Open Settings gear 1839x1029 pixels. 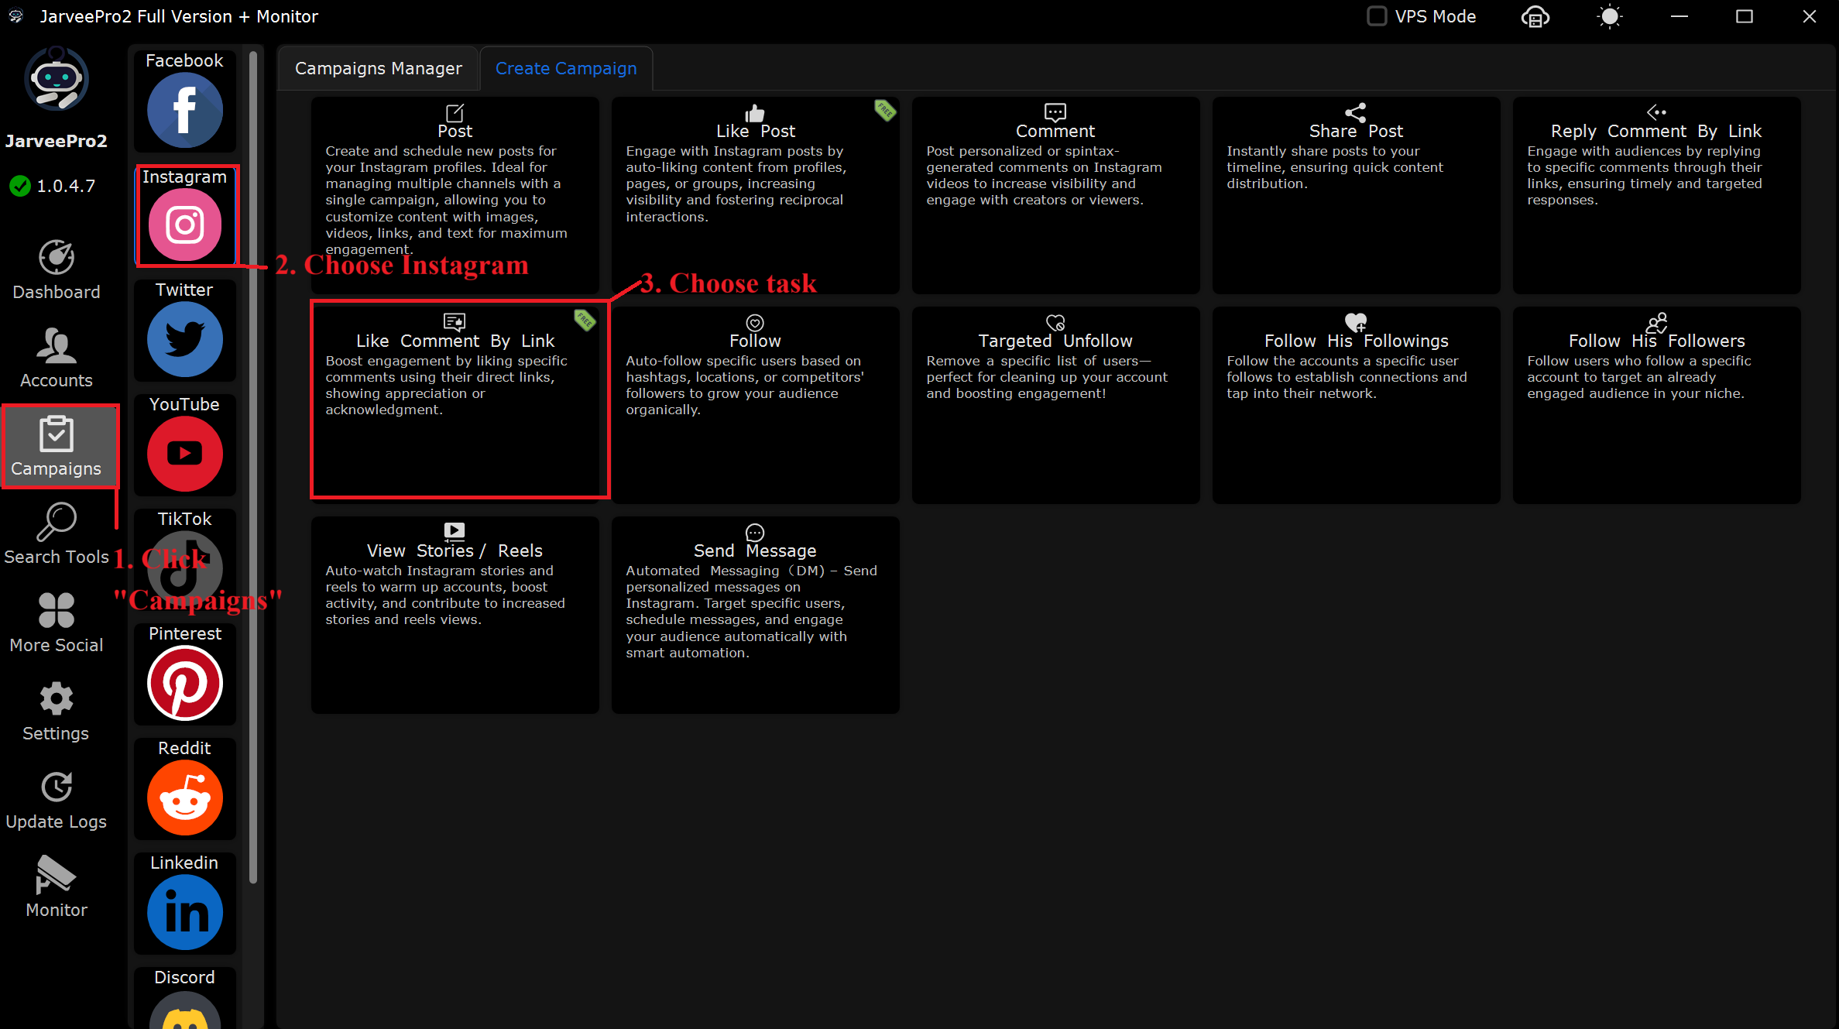coord(57,712)
